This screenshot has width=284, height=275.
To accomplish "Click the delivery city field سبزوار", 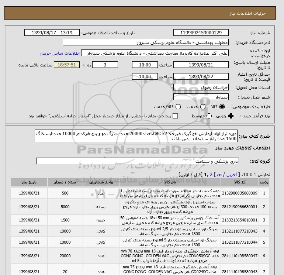I will point(201,97).
